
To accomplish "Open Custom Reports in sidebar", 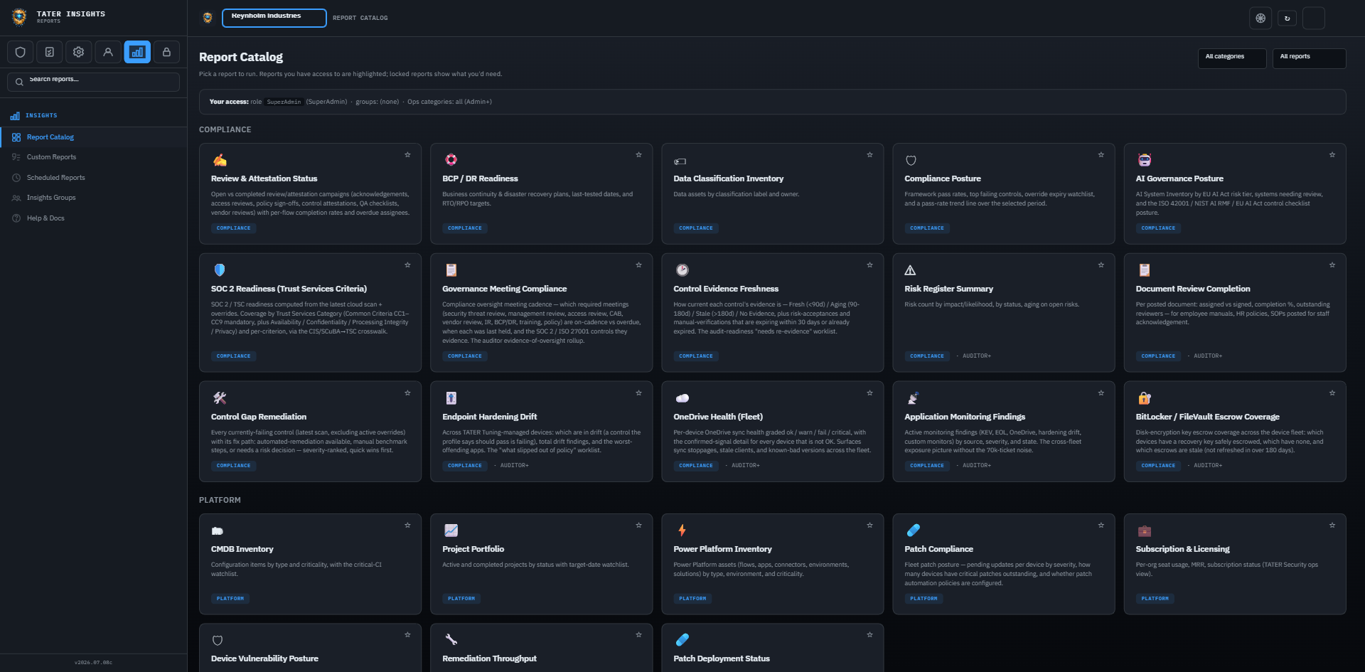I will coord(93,157).
